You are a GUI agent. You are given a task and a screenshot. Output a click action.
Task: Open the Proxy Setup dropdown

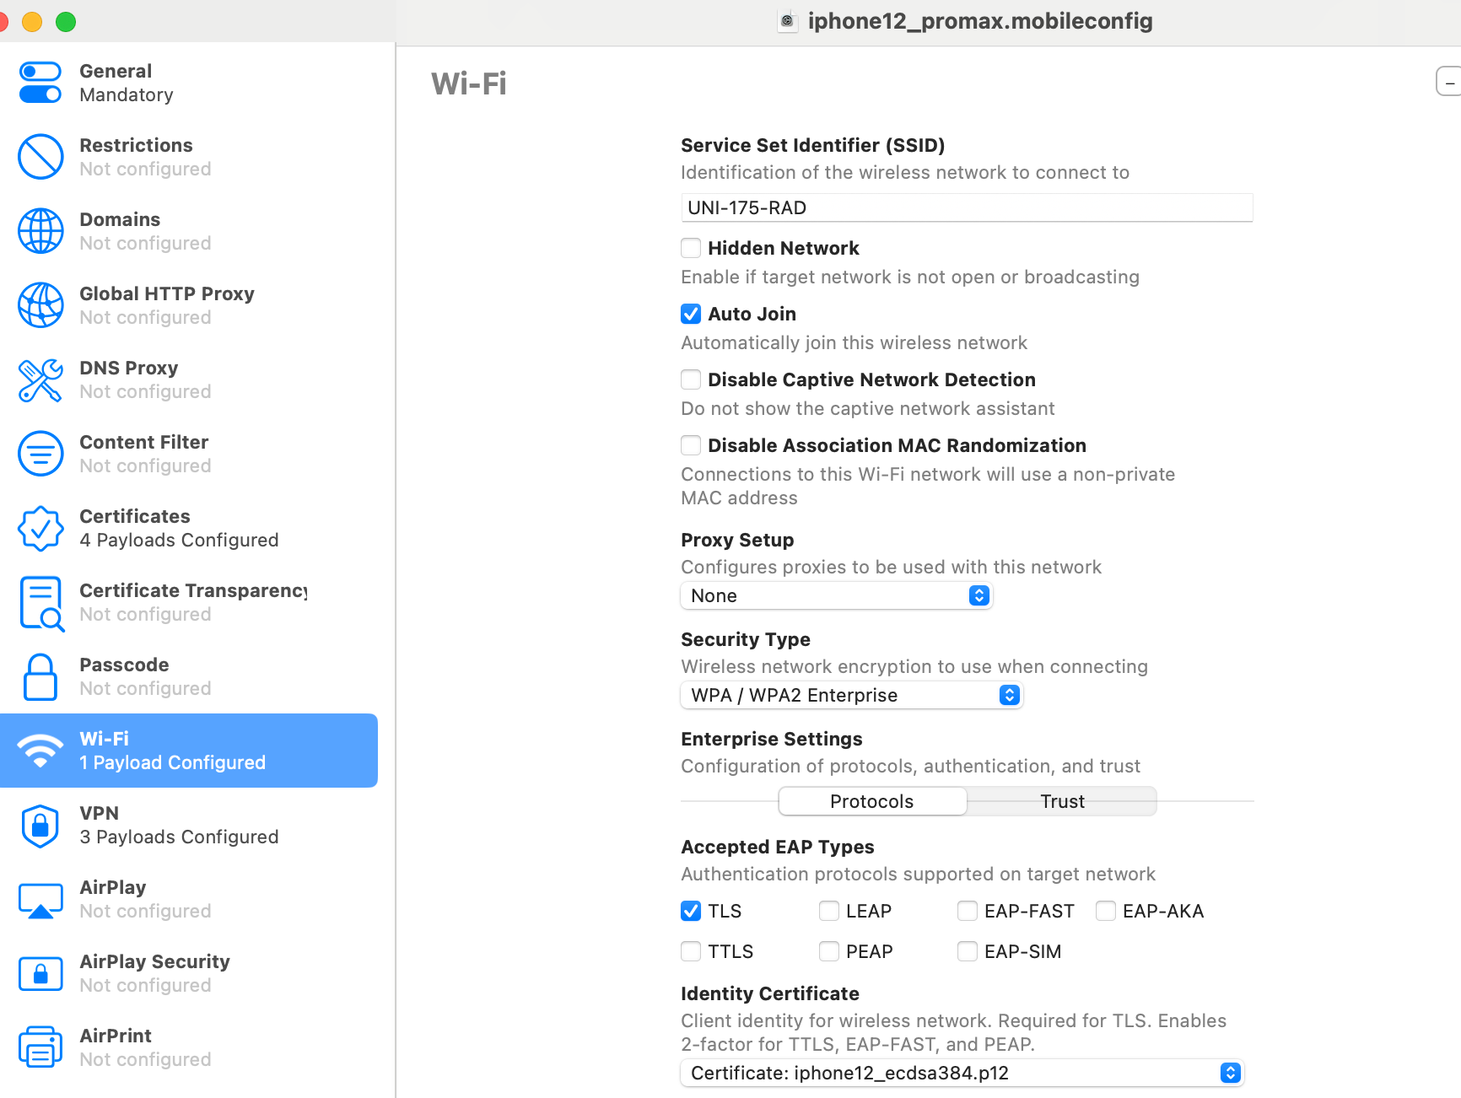coord(836,595)
